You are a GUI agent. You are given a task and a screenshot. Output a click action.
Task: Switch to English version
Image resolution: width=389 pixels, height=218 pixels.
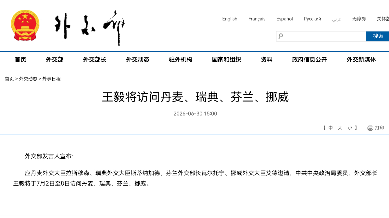(x=230, y=19)
